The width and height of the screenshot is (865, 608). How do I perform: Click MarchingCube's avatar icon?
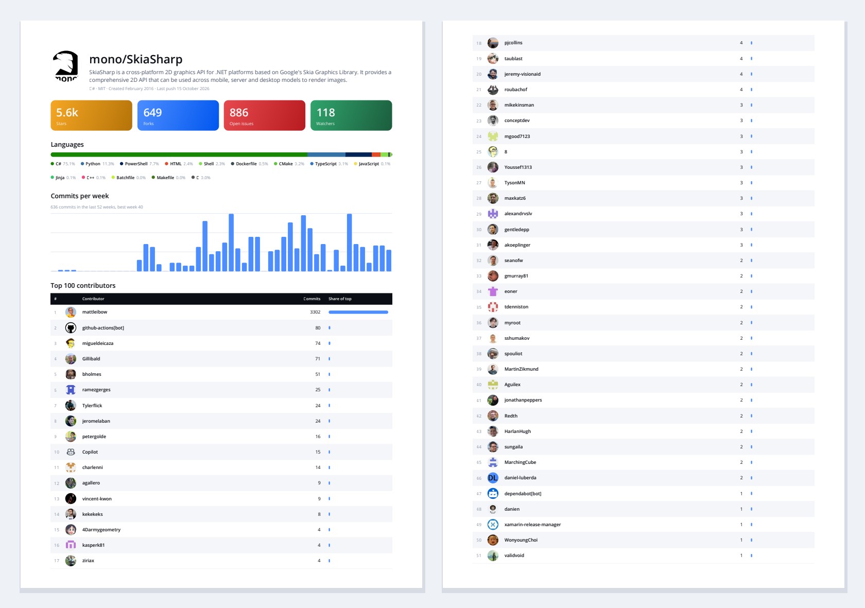coord(493,462)
